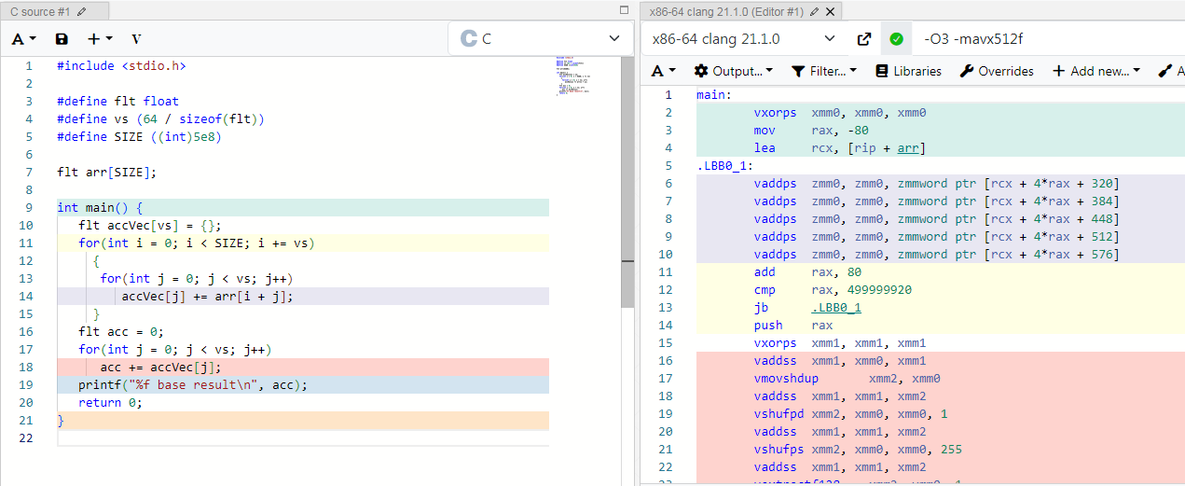Toggle Vim mode with the V icon
1185x486 pixels.
[x=136, y=39]
